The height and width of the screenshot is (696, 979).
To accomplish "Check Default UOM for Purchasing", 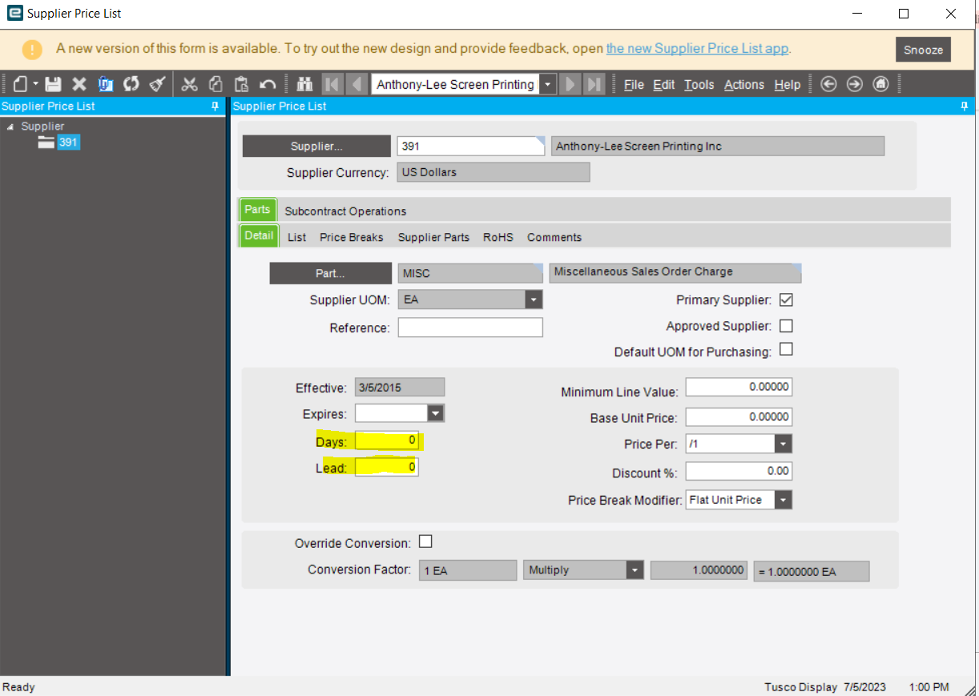I will click(x=786, y=350).
